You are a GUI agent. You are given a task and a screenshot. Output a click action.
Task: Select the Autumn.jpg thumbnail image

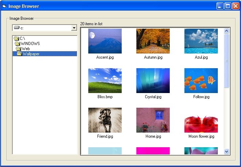153,41
